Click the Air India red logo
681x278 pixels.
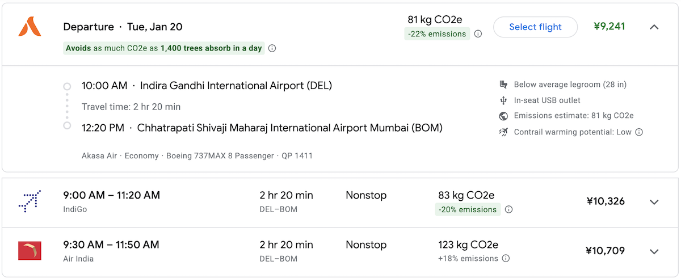(x=30, y=251)
